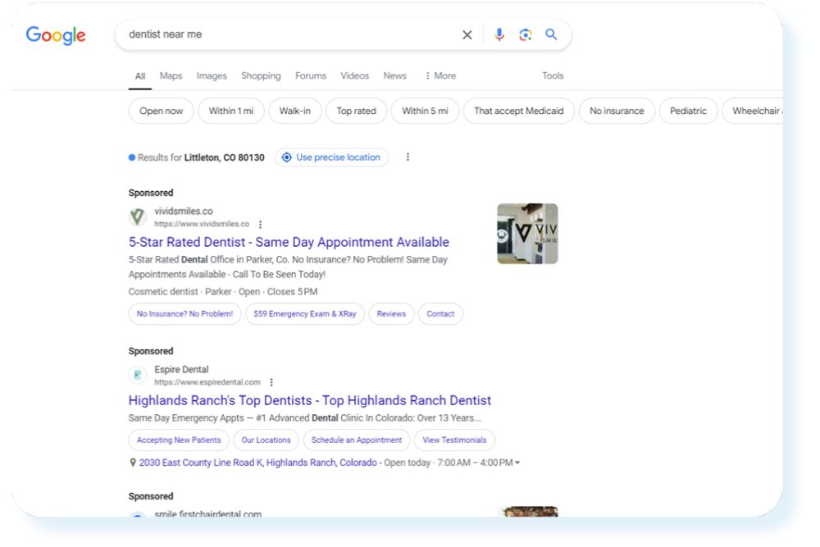820x547 pixels.
Task: Switch to the Images tab
Action: click(x=212, y=75)
